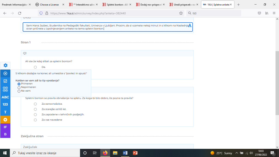The width and height of the screenshot is (279, 157).
Task: Click Q1 question header
Action: pyautogui.click(x=107, y=53)
